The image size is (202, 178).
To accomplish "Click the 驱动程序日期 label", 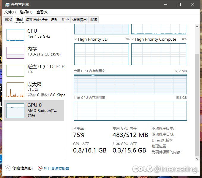I will click(x=163, y=134).
